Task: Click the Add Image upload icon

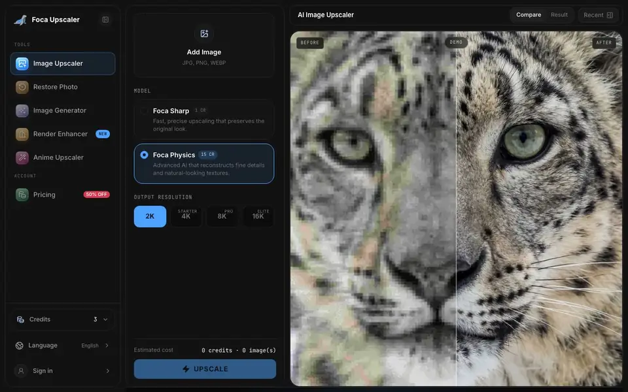Action: 204,33
